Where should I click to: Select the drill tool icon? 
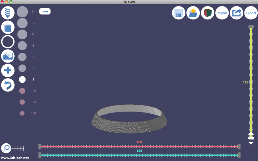(8, 13)
